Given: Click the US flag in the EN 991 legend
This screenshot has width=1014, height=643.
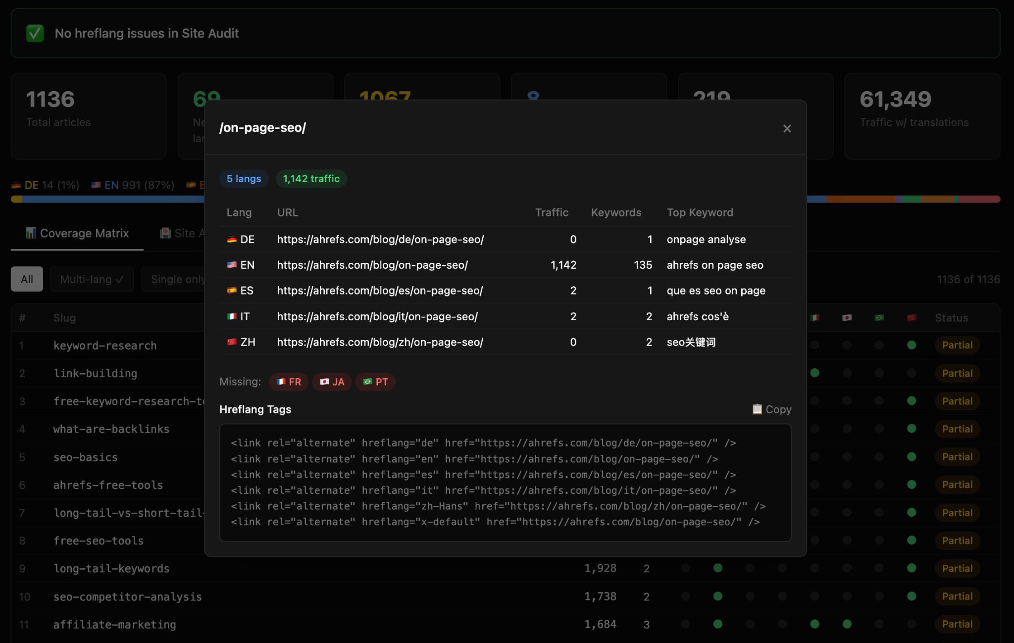Looking at the screenshot, I should [96, 185].
